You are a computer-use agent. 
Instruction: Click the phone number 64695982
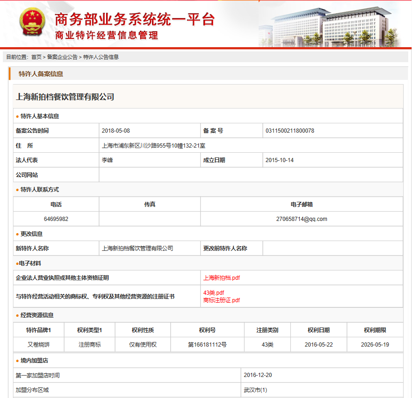click(x=56, y=219)
